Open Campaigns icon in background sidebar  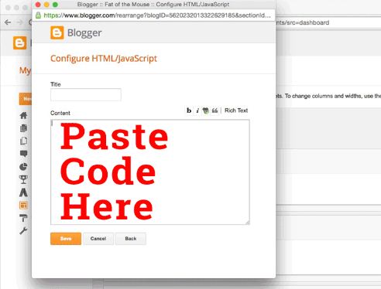pos(23,192)
